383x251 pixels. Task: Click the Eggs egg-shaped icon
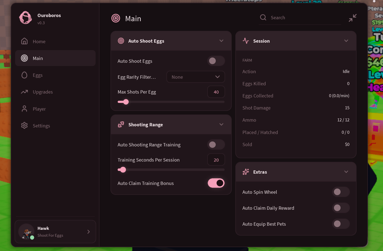pos(25,75)
